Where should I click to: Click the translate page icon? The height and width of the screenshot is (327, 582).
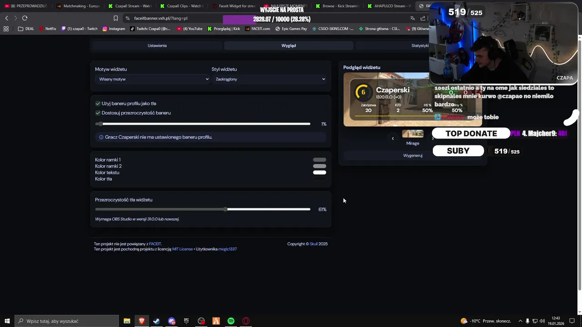pos(412,18)
